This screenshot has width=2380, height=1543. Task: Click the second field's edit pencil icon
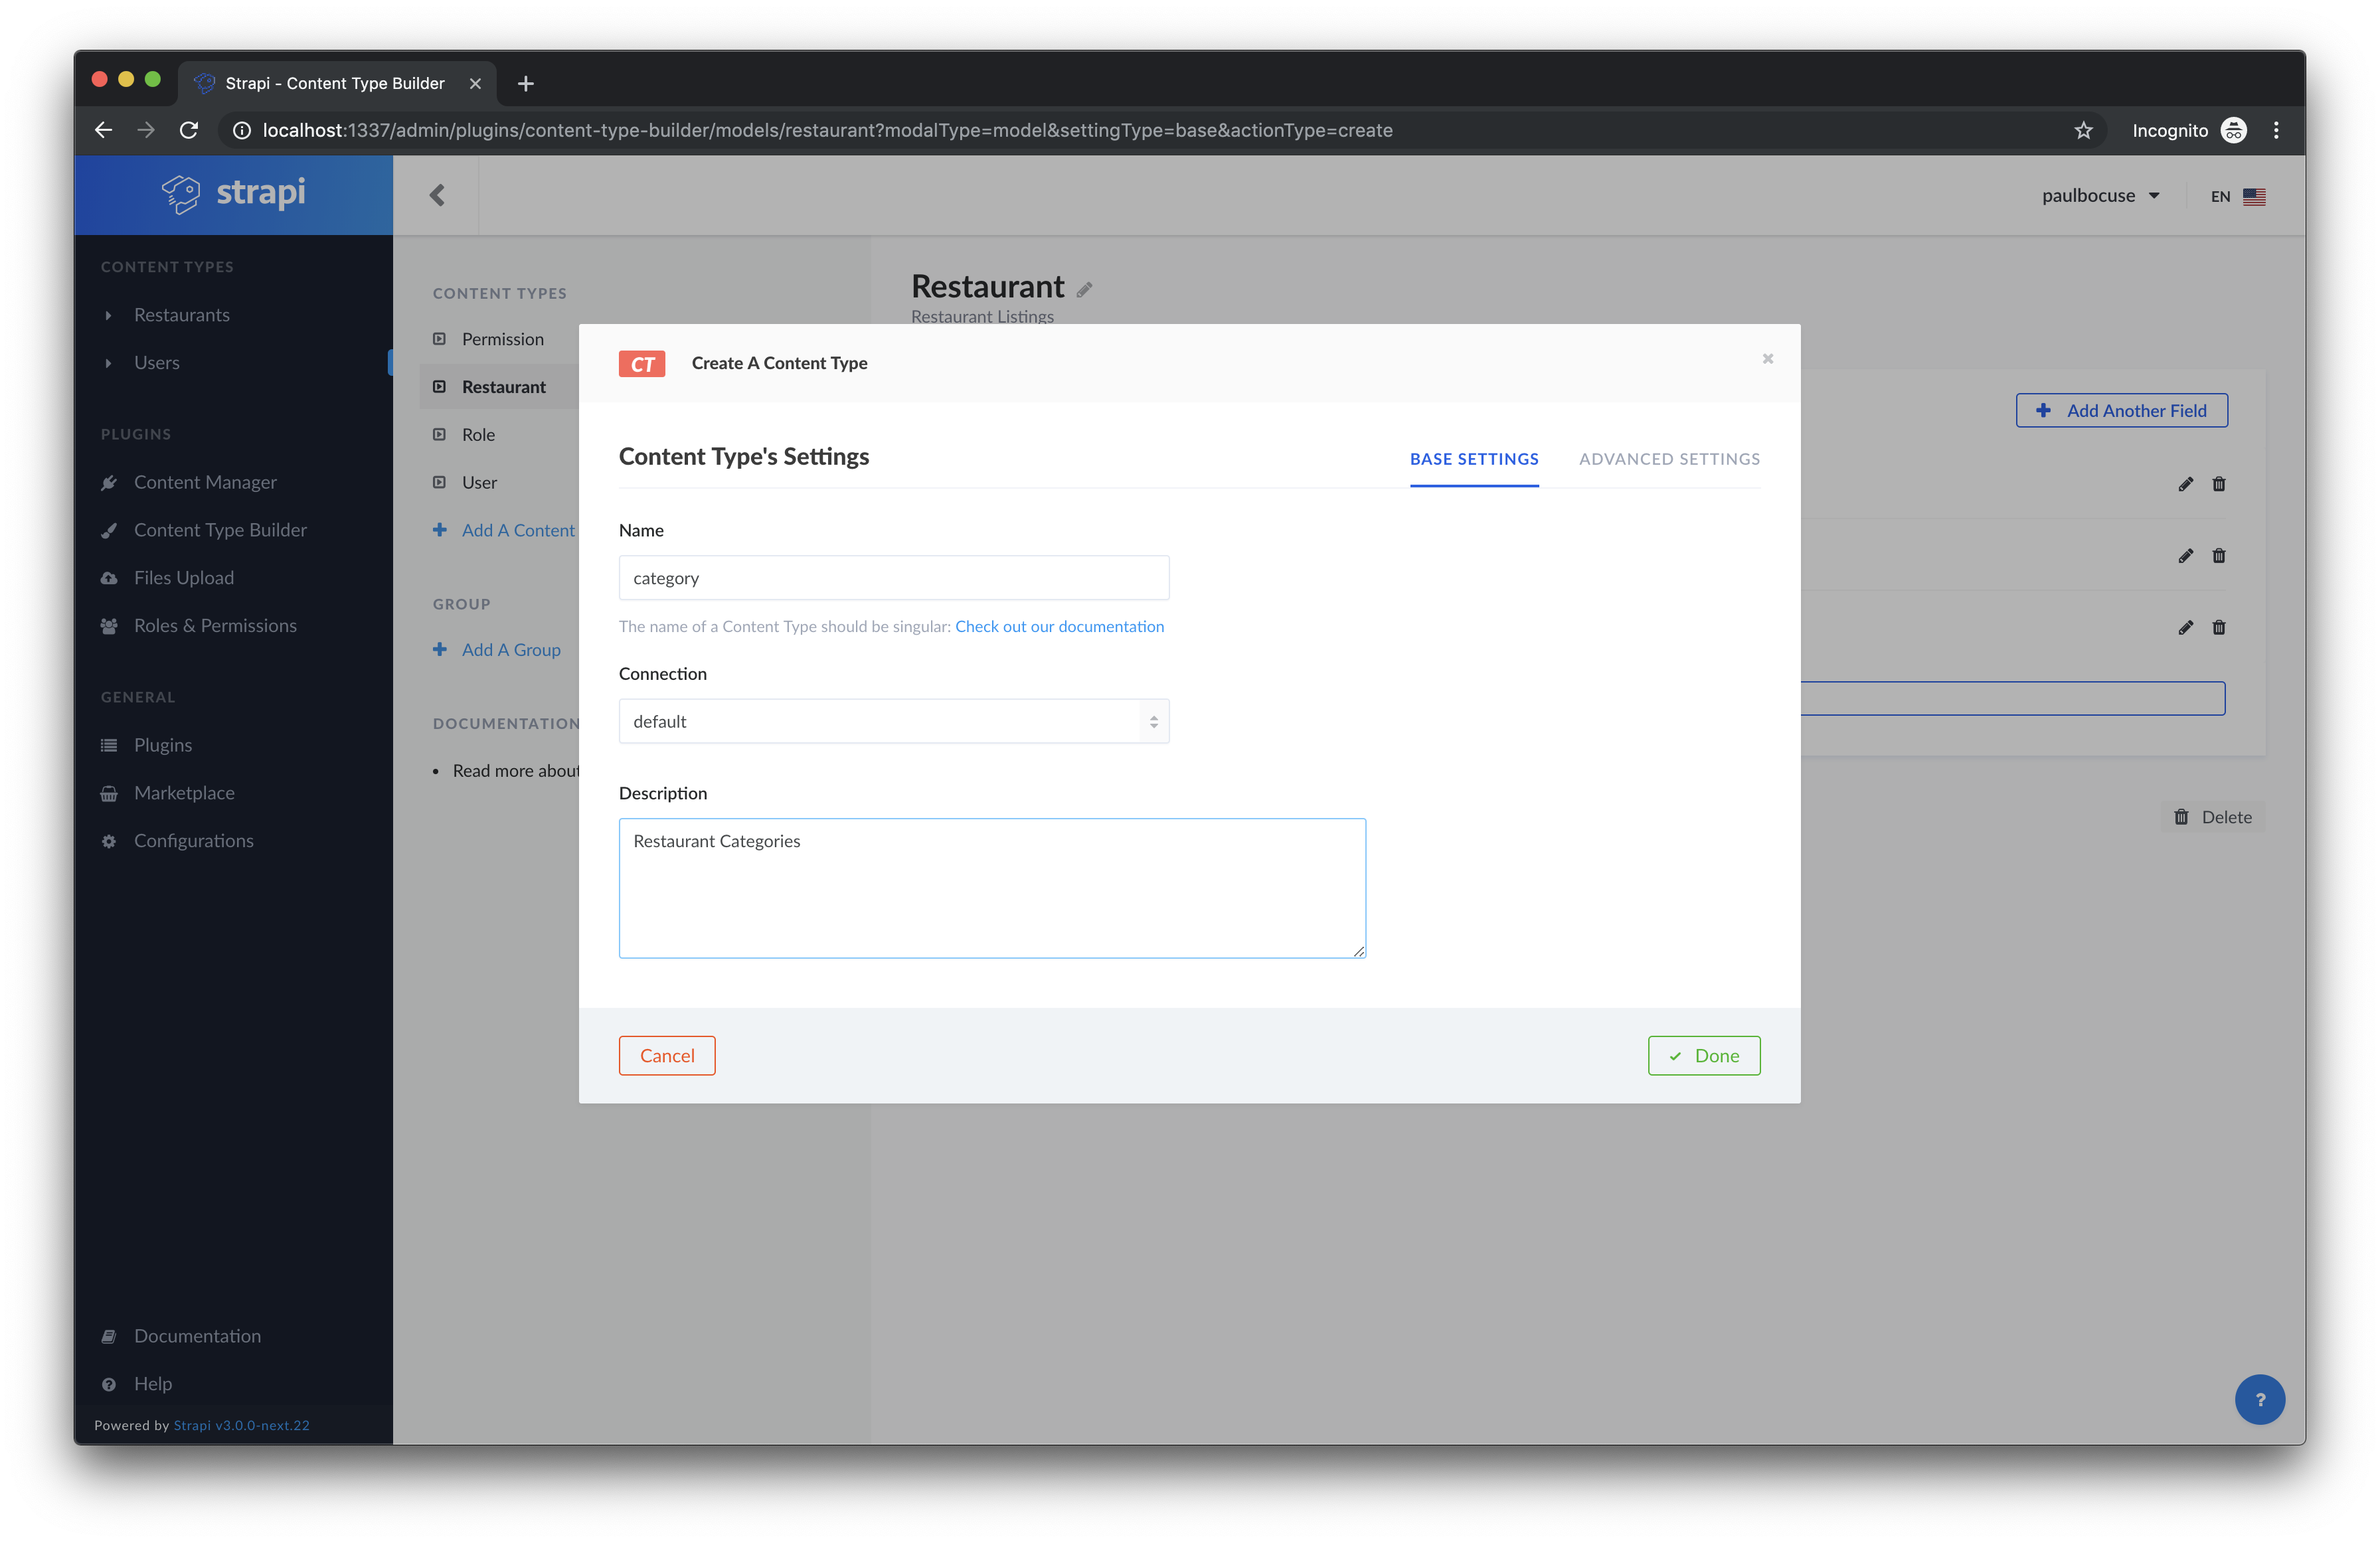[x=2185, y=556]
